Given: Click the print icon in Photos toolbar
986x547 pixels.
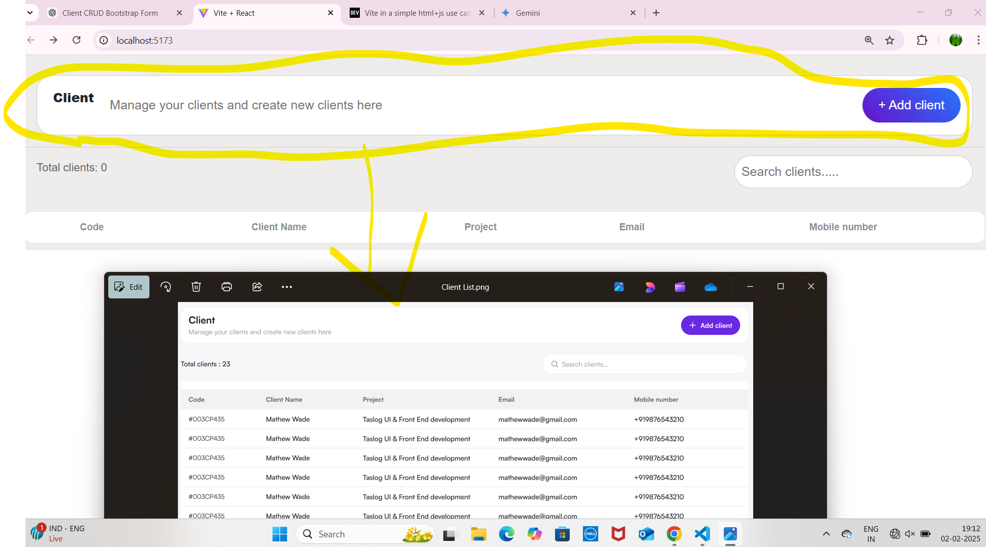Looking at the screenshot, I should [227, 287].
